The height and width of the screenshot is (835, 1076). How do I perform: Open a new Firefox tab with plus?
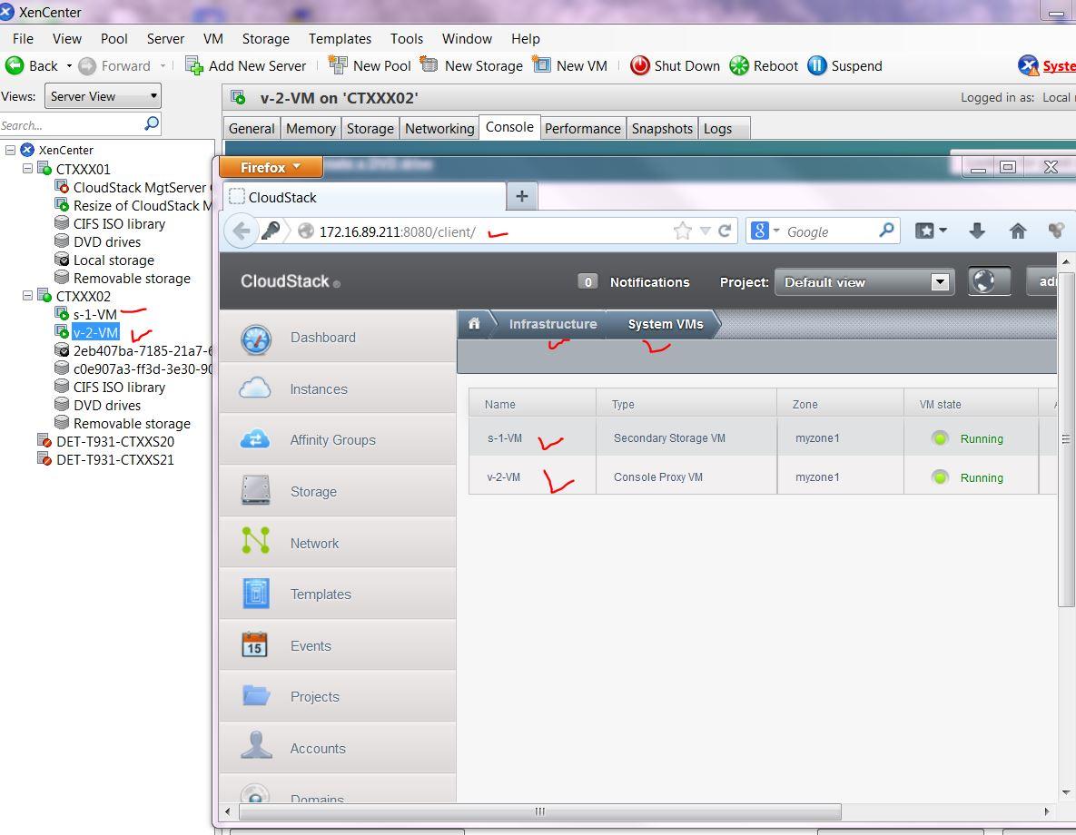(x=521, y=196)
